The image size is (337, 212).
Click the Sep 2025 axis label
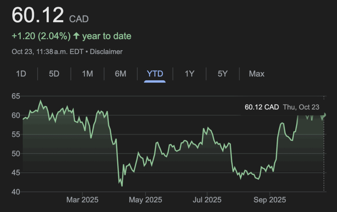[x=270, y=200]
